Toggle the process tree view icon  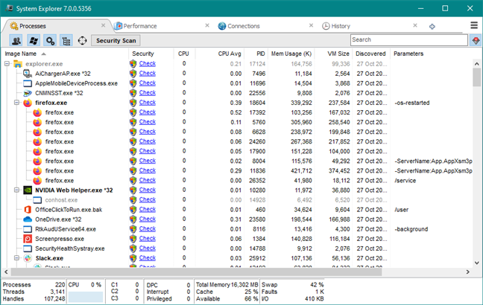(66, 41)
